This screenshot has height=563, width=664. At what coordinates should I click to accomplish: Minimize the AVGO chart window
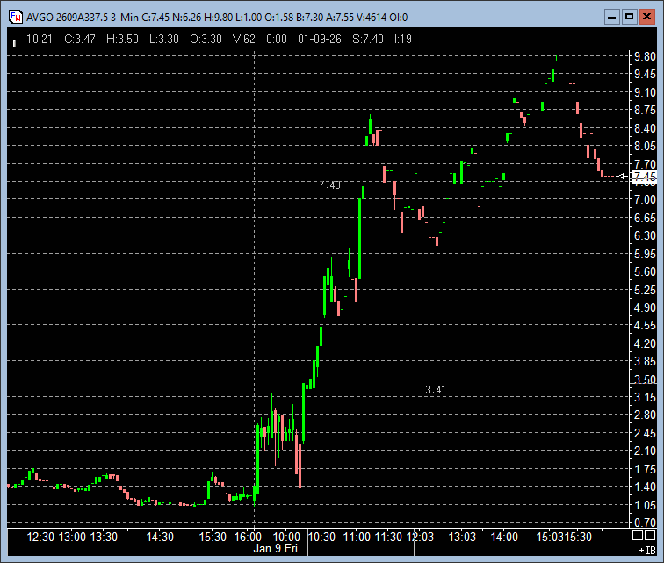[610, 16]
